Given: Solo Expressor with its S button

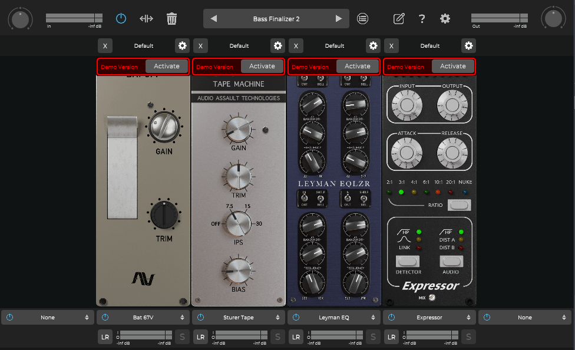Looking at the screenshot, I should click(468, 337).
